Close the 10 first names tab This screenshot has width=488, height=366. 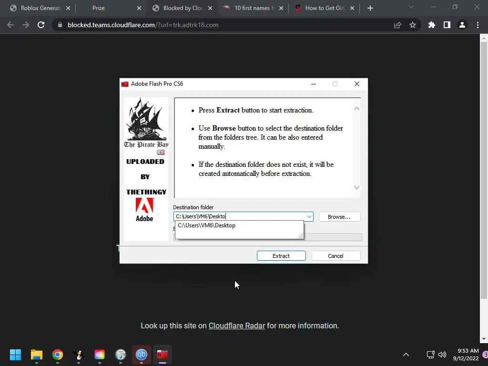281,8
